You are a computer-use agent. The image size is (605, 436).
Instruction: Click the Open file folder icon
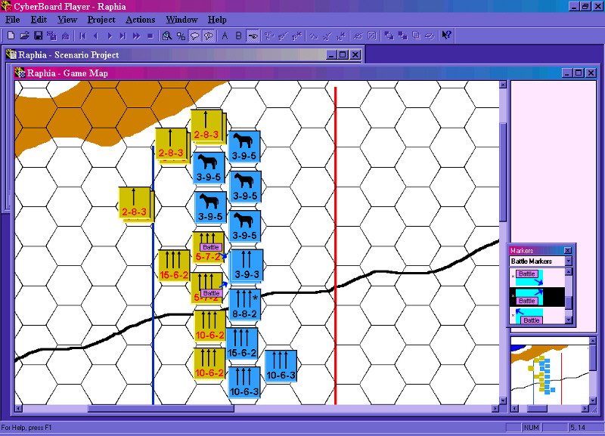pos(24,36)
